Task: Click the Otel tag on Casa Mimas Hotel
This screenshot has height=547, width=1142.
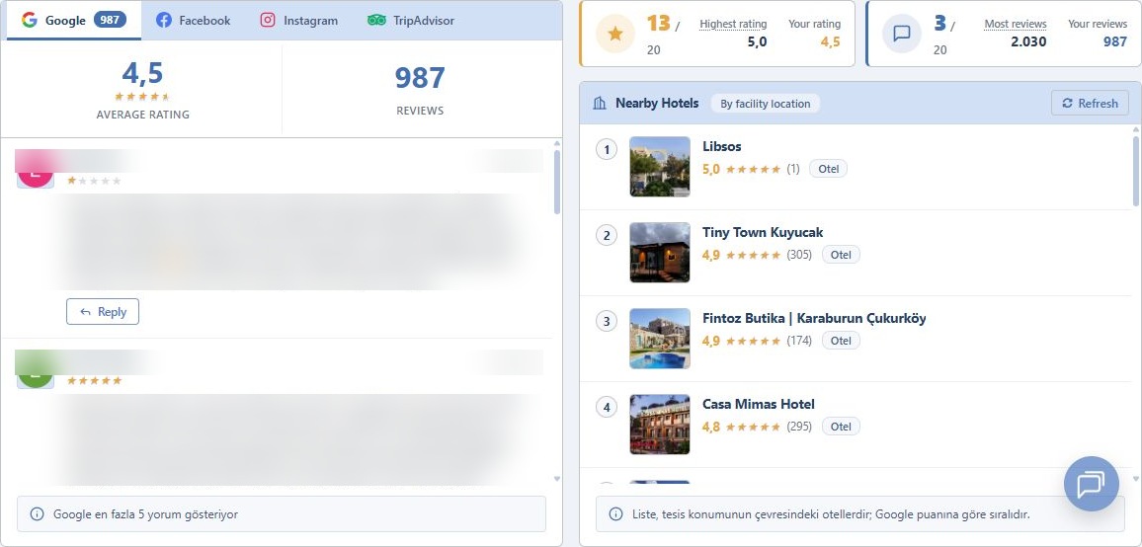Action: (x=841, y=427)
